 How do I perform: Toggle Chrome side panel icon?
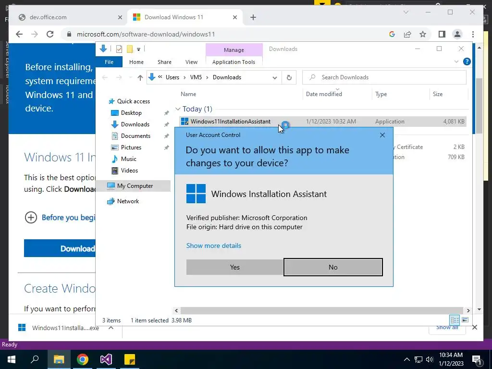442,34
